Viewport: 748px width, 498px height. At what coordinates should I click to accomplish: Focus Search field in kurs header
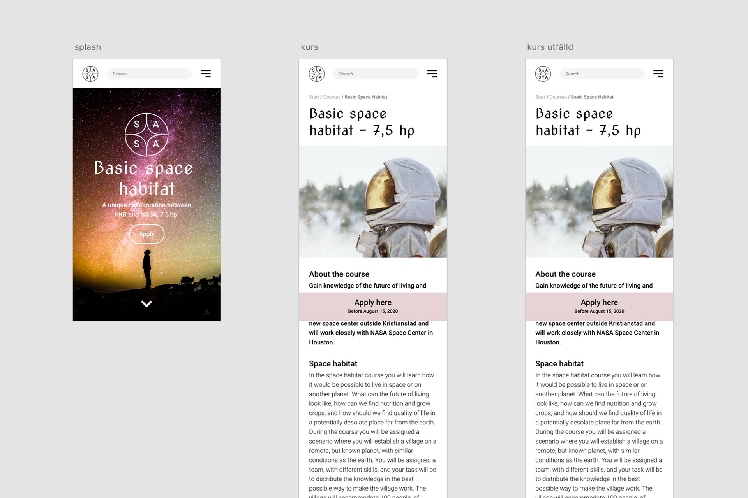pyautogui.click(x=376, y=74)
